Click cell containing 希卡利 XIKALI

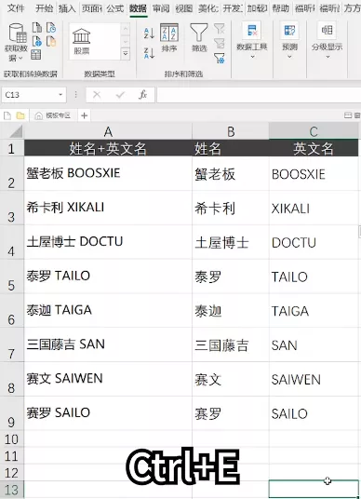point(108,208)
